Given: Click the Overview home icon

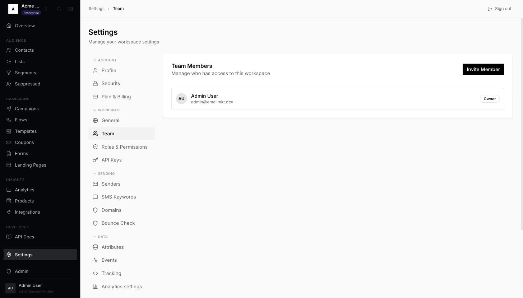Looking at the screenshot, I should pyautogui.click(x=9, y=26).
